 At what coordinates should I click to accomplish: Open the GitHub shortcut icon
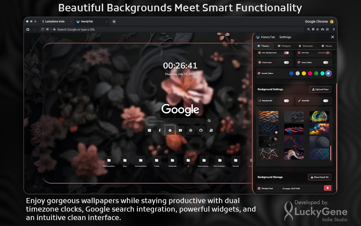201,130
